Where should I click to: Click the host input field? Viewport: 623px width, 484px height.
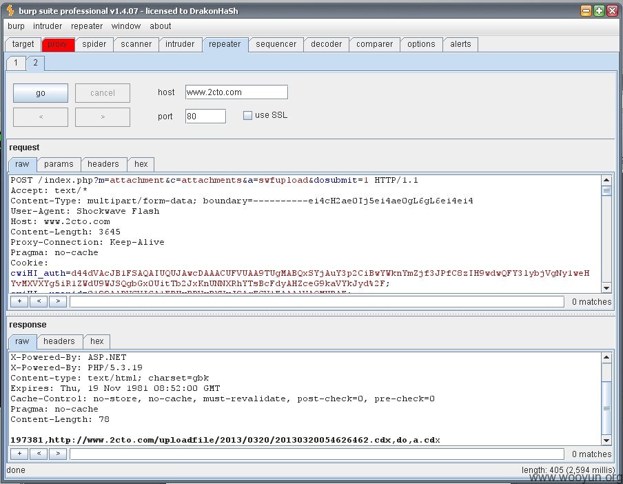coord(236,92)
